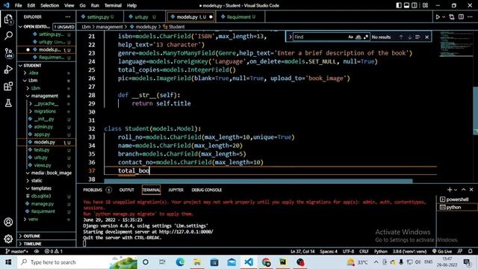Open the Run and Debug view
The width and height of the screenshot is (478, 269).
point(8,69)
